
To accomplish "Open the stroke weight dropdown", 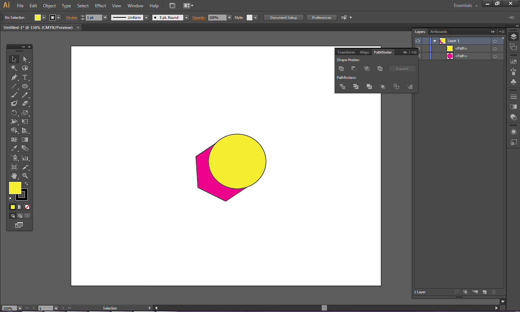I will [105, 18].
